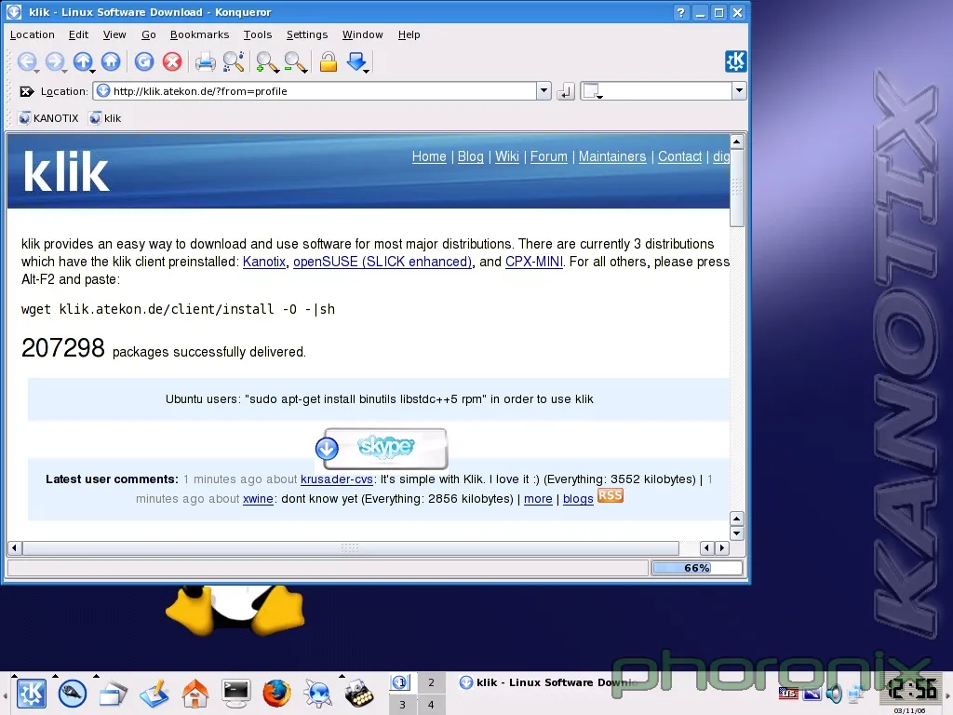Screen dimensions: 953x715
Task: Open the View menu
Action: pyautogui.click(x=114, y=34)
